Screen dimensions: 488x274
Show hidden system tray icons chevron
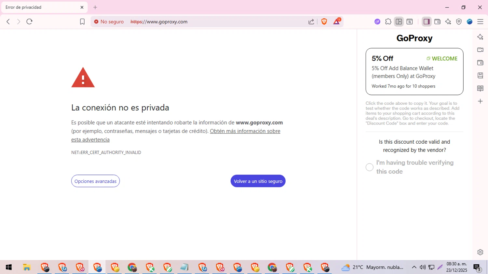pyautogui.click(x=414, y=267)
